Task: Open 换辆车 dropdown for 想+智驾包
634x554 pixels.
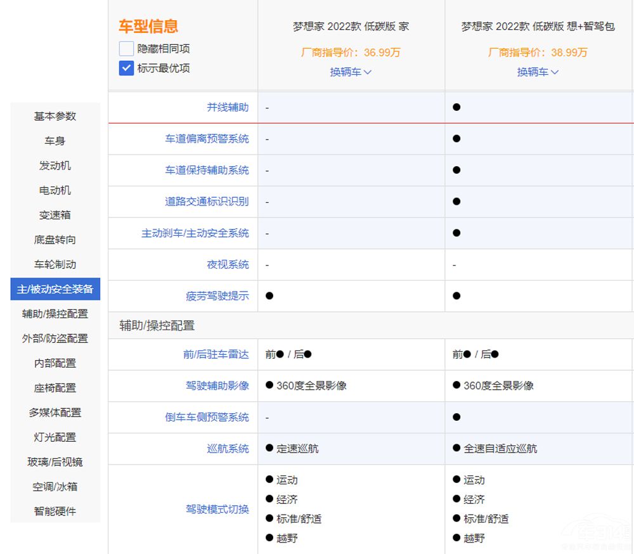Action: 538,72
